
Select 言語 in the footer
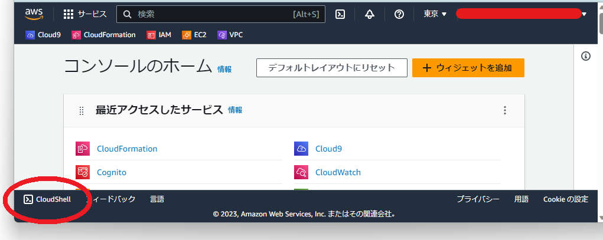(157, 199)
